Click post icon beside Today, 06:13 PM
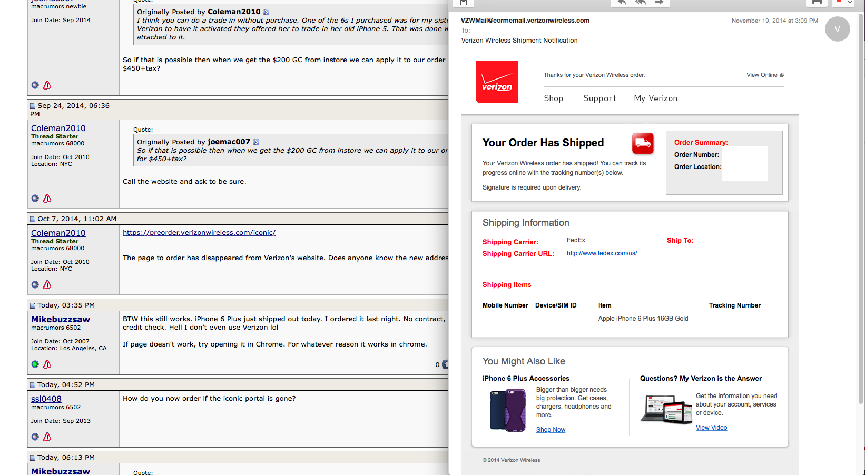The image size is (865, 475). tap(33, 458)
